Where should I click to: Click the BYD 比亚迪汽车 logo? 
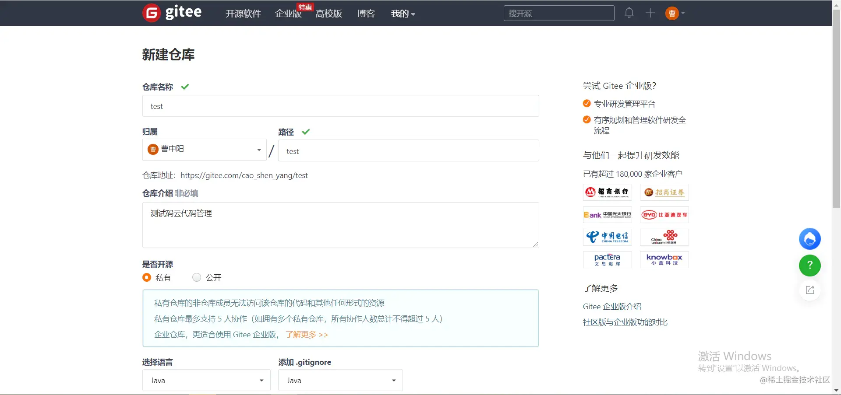point(664,215)
